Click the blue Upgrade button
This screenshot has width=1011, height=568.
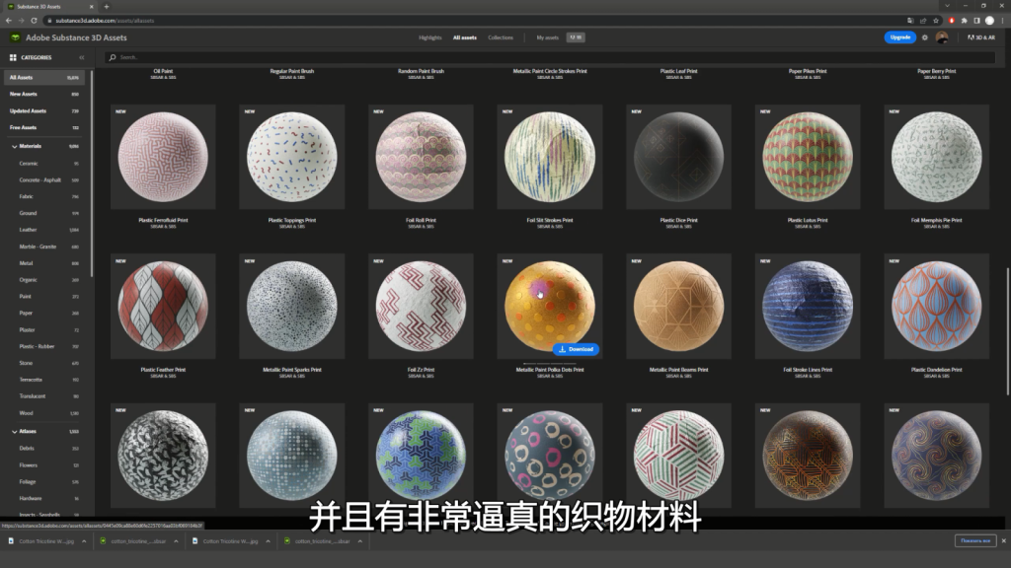pyautogui.click(x=900, y=37)
